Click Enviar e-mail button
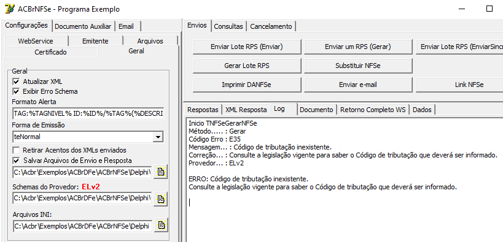The image size is (503, 242). pyautogui.click(x=357, y=85)
